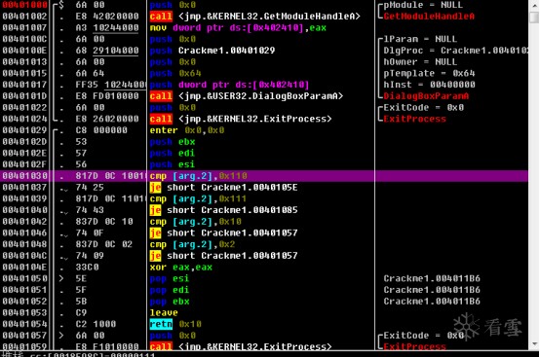Screen dimensions: 540x357
Task: Select cmp [arg.2],0x2 instruction
Action: coord(192,244)
